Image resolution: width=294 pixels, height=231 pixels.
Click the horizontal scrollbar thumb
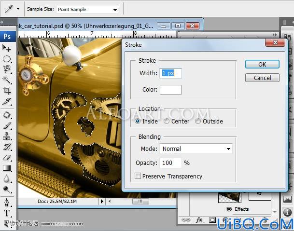pos(140,202)
